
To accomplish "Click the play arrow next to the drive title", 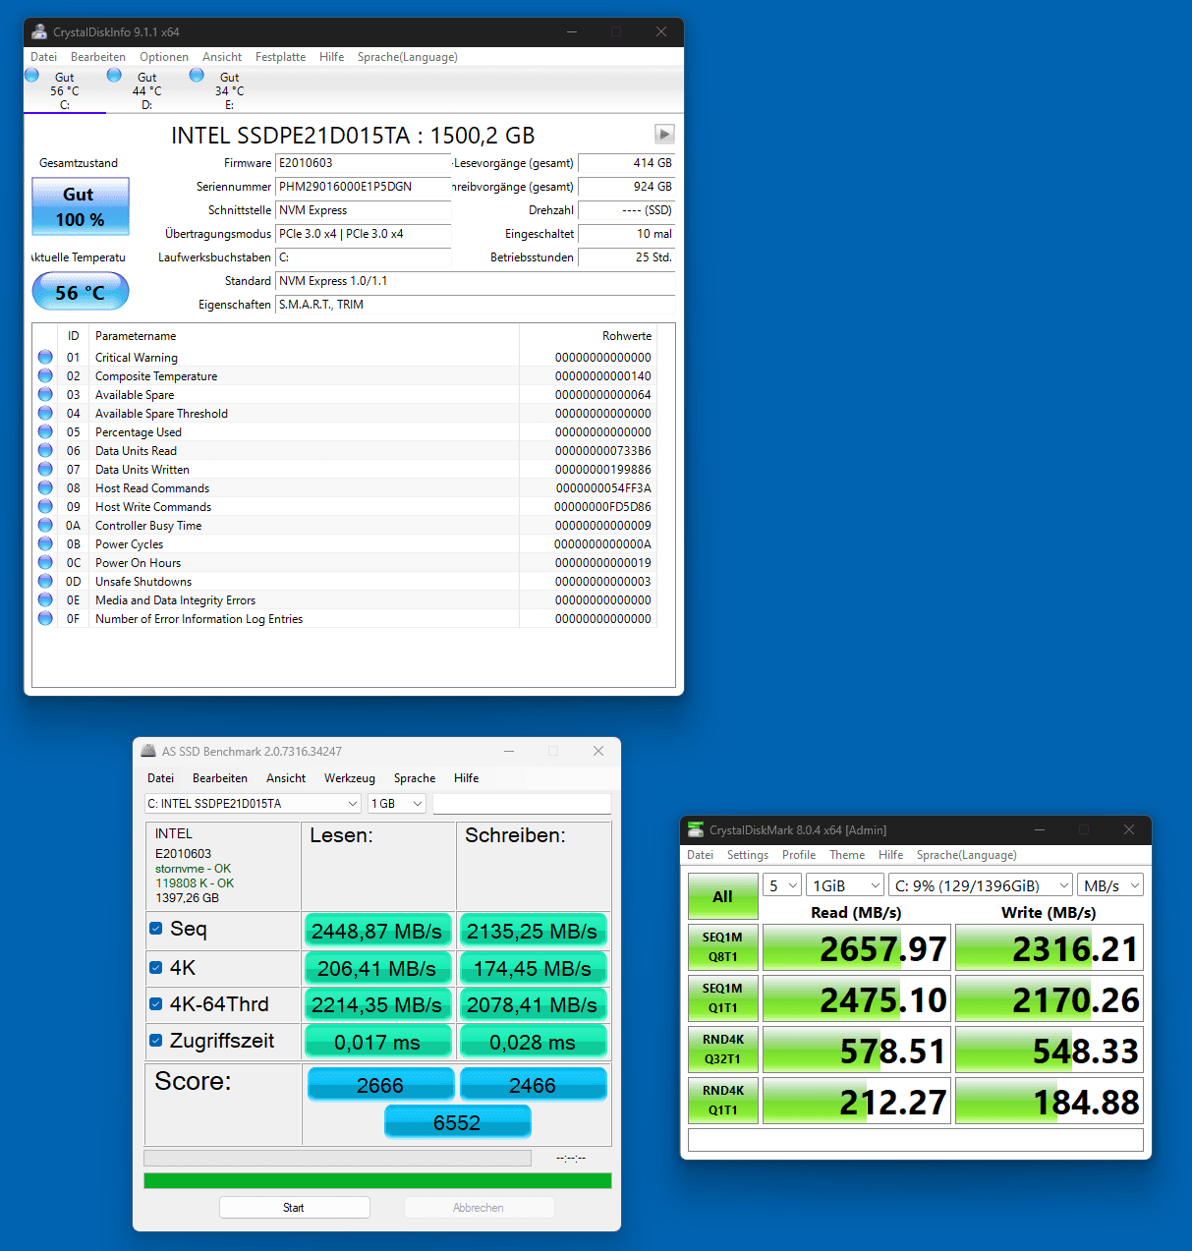I will 664,134.
